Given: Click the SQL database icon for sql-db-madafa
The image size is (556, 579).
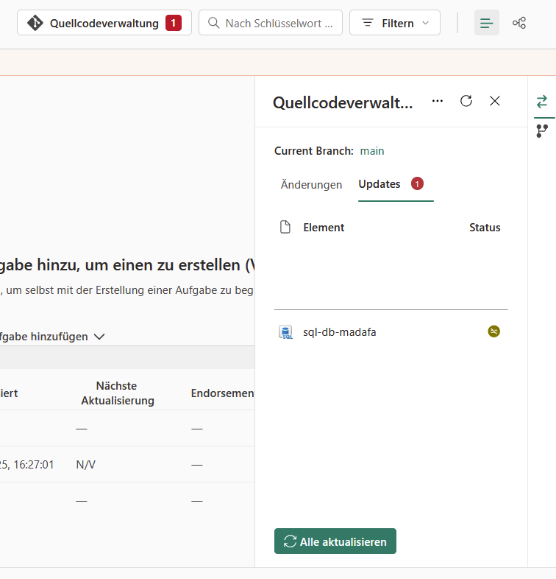Looking at the screenshot, I should click(x=286, y=332).
